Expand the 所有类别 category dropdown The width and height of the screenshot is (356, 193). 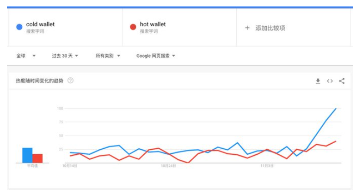click(108, 56)
